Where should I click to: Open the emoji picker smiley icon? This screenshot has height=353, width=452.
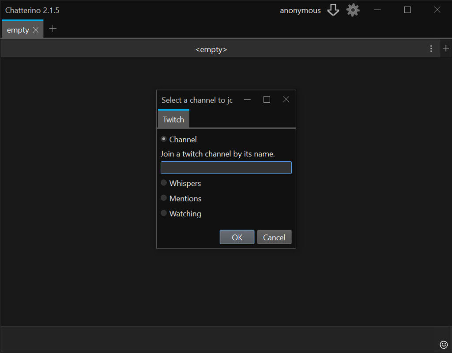click(443, 344)
